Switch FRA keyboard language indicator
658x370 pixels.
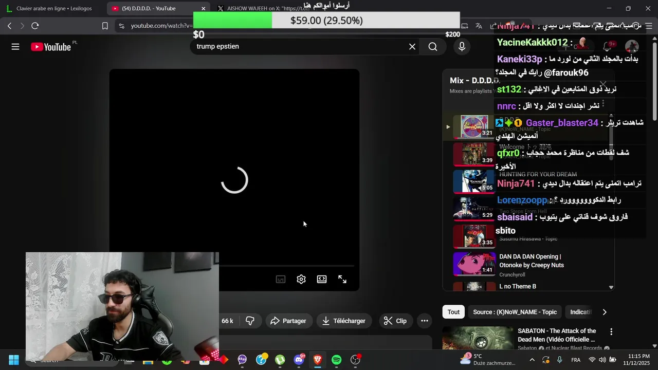[576, 360]
